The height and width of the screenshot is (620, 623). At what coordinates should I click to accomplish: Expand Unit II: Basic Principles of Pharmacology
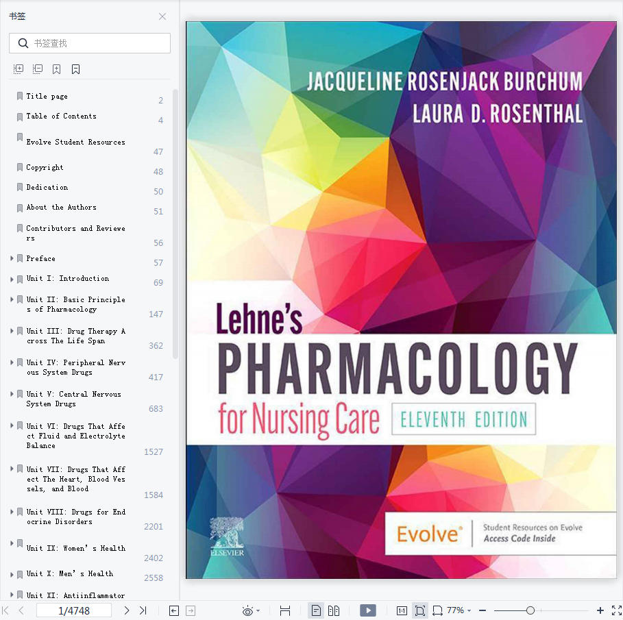(12, 299)
